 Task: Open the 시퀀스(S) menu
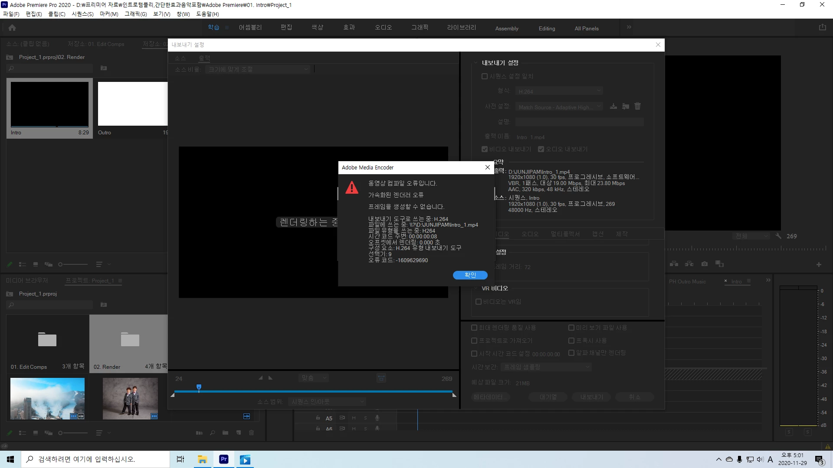click(82, 14)
